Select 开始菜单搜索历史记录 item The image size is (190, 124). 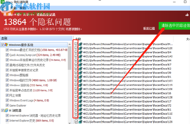click(x=24, y=70)
